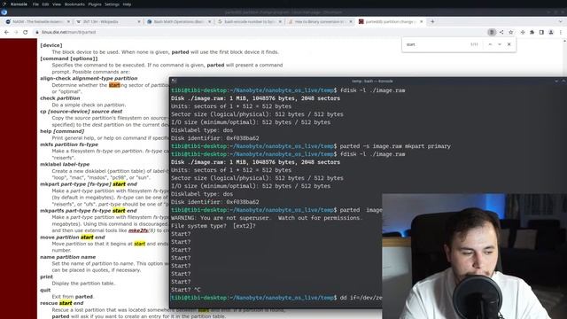567x319 pixels.
Task: Reload the current page
Action: tap(26, 32)
